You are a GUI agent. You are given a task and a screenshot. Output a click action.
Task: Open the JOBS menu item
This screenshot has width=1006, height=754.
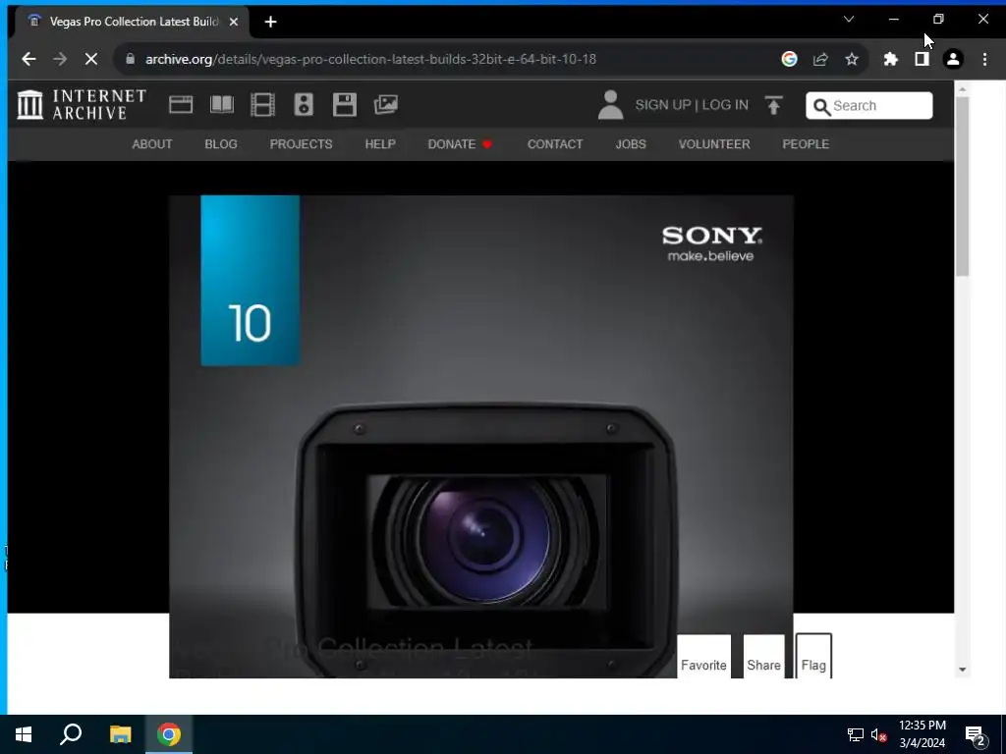coord(631,144)
